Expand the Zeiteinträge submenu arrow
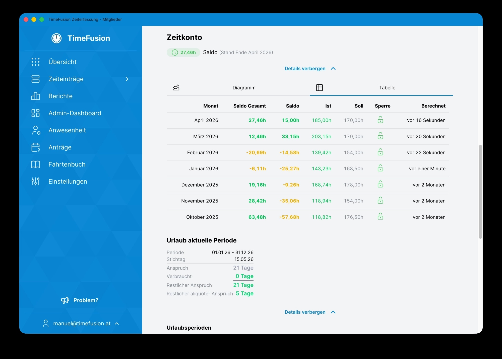Image resolution: width=502 pixels, height=359 pixels. click(x=127, y=79)
